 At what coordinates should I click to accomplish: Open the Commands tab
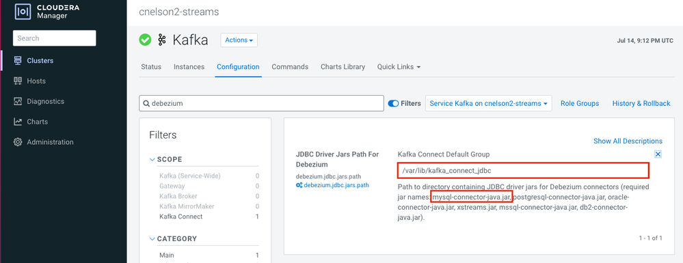pyautogui.click(x=290, y=67)
